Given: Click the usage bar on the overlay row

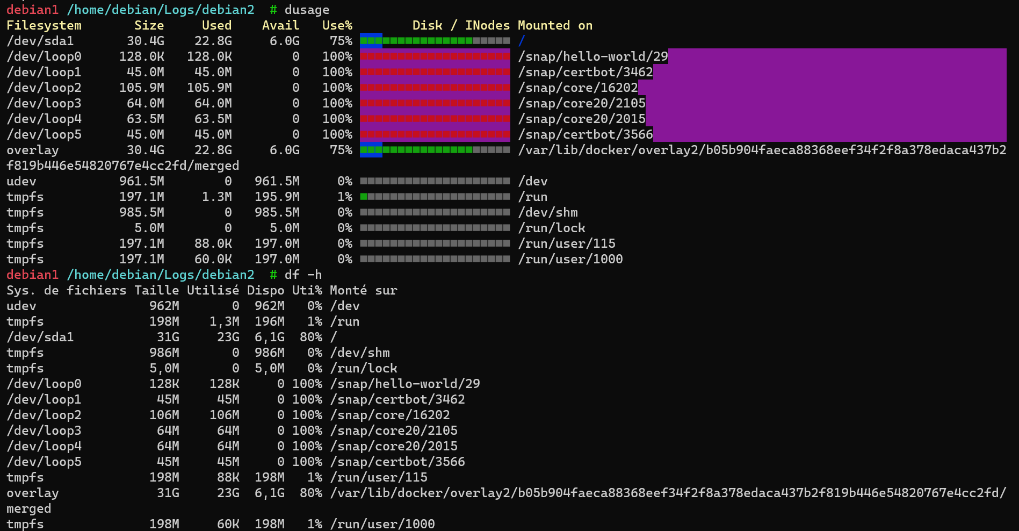Looking at the screenshot, I should [x=435, y=150].
